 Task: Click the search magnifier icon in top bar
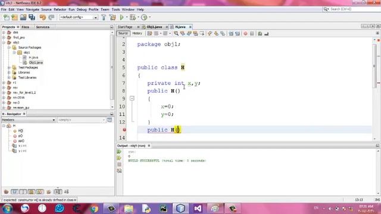pos(326,10)
